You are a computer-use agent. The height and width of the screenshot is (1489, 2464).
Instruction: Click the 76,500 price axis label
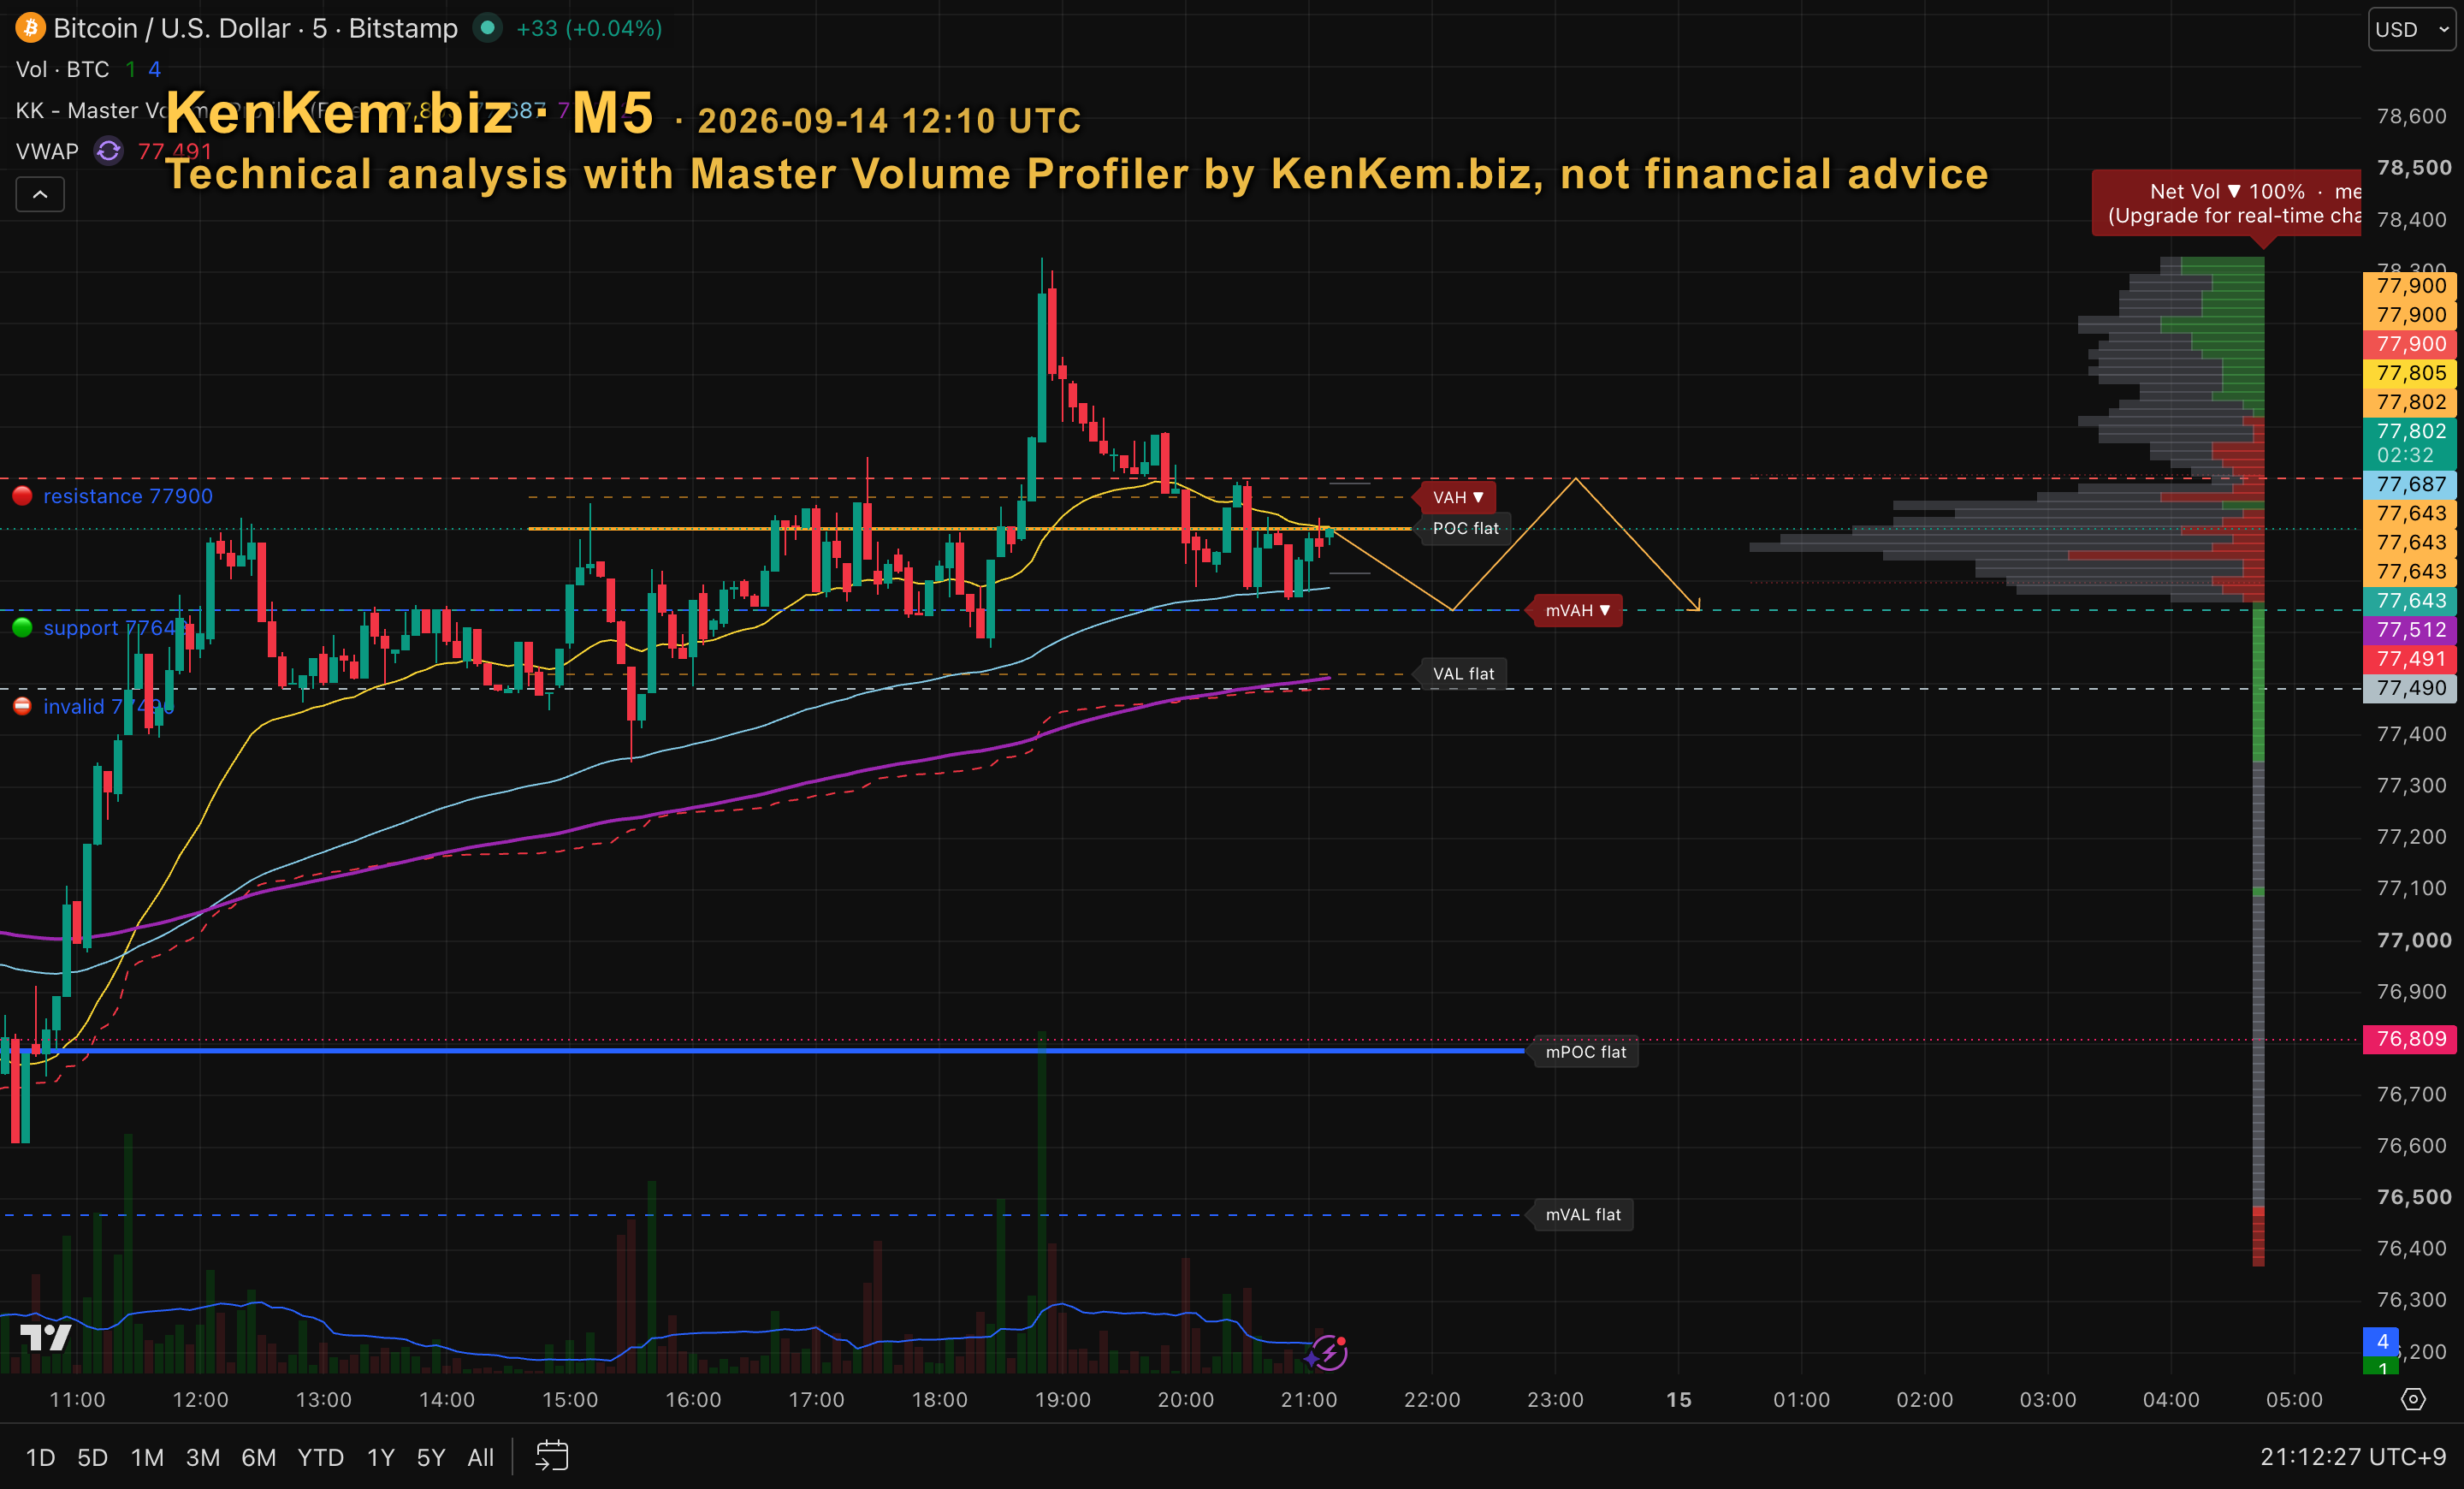(x=2413, y=1197)
